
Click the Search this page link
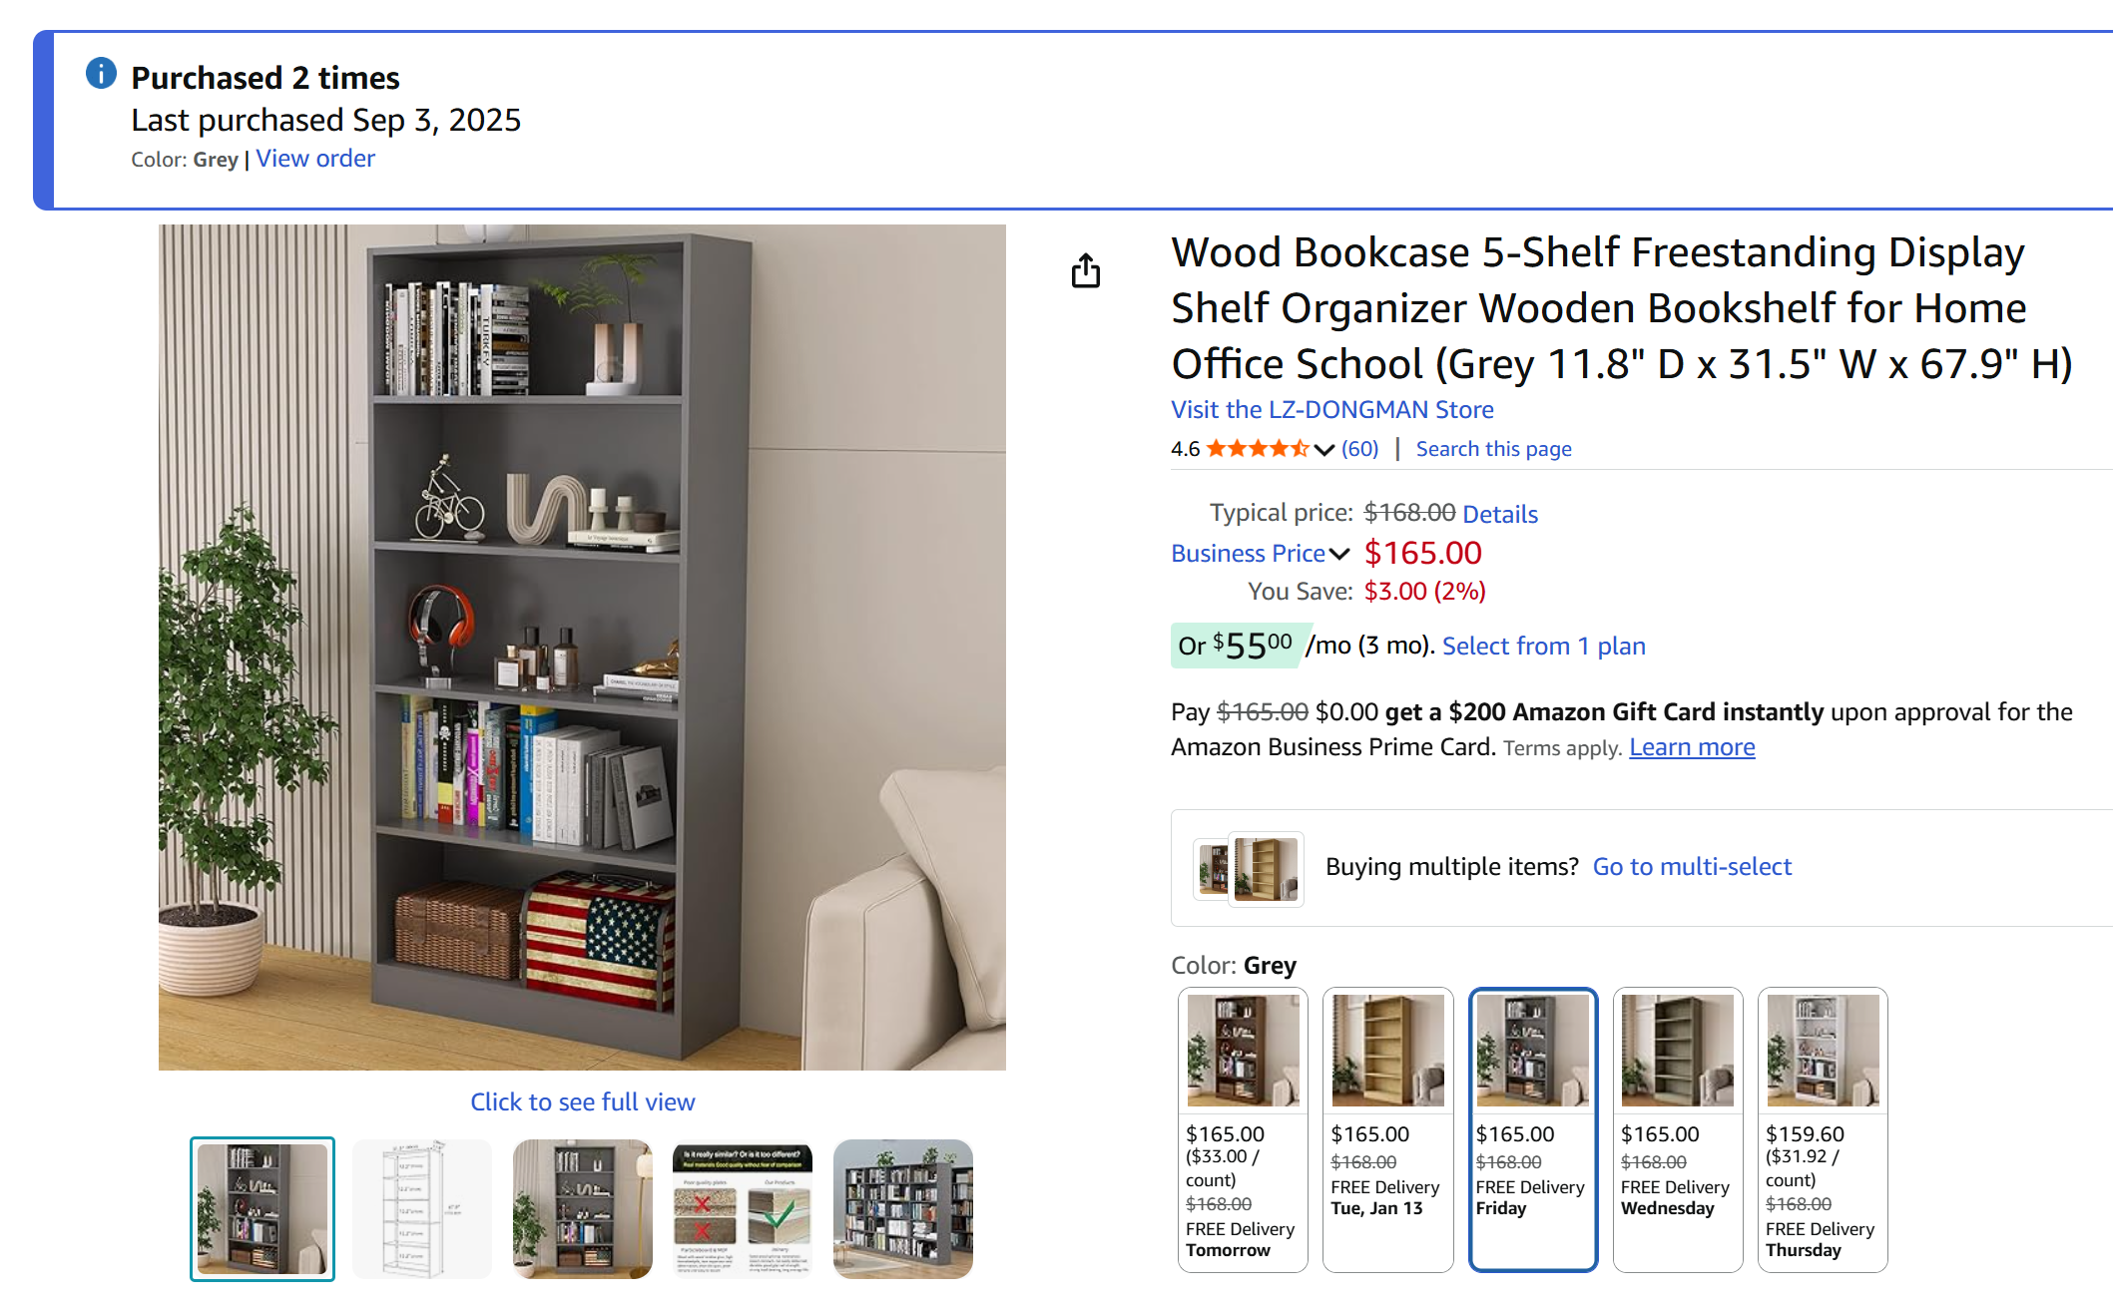pyautogui.click(x=1493, y=449)
